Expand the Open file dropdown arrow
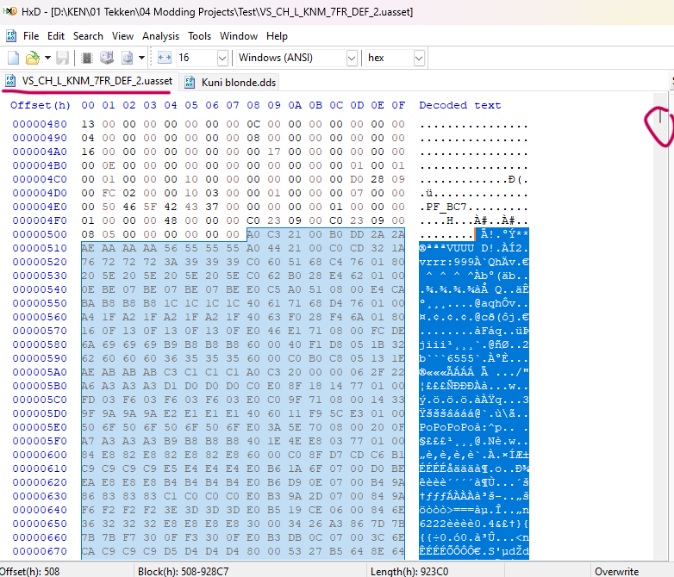This screenshot has height=577, width=674. 47,58
